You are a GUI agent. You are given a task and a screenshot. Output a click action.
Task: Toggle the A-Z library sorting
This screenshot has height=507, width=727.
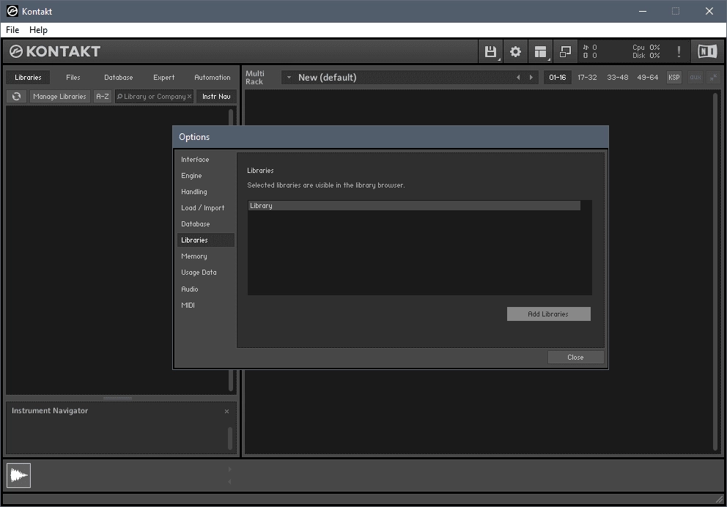[x=103, y=97]
